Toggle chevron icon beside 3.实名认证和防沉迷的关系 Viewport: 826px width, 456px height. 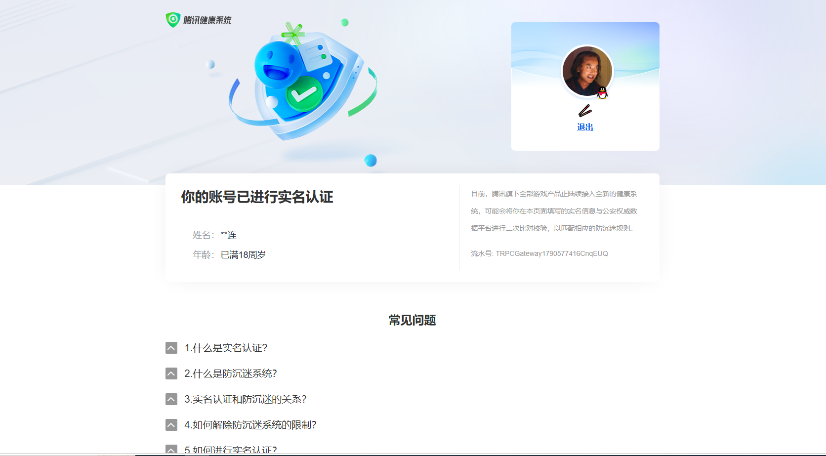click(171, 399)
